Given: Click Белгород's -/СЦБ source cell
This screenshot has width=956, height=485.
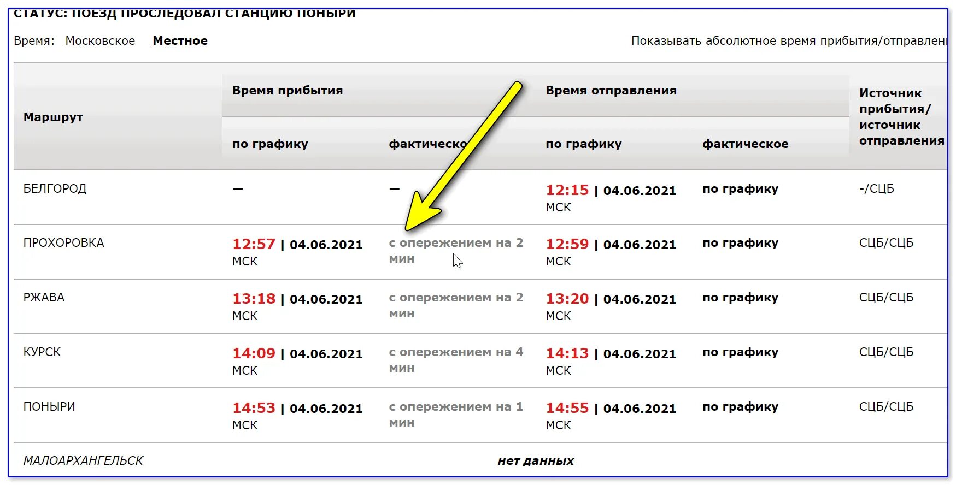Looking at the screenshot, I should click(876, 189).
